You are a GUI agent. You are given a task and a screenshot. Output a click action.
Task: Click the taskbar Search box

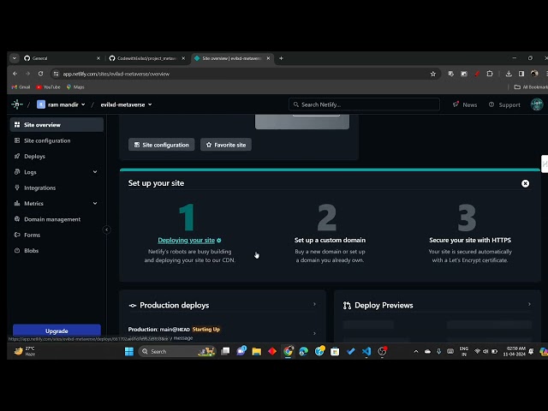click(x=177, y=351)
